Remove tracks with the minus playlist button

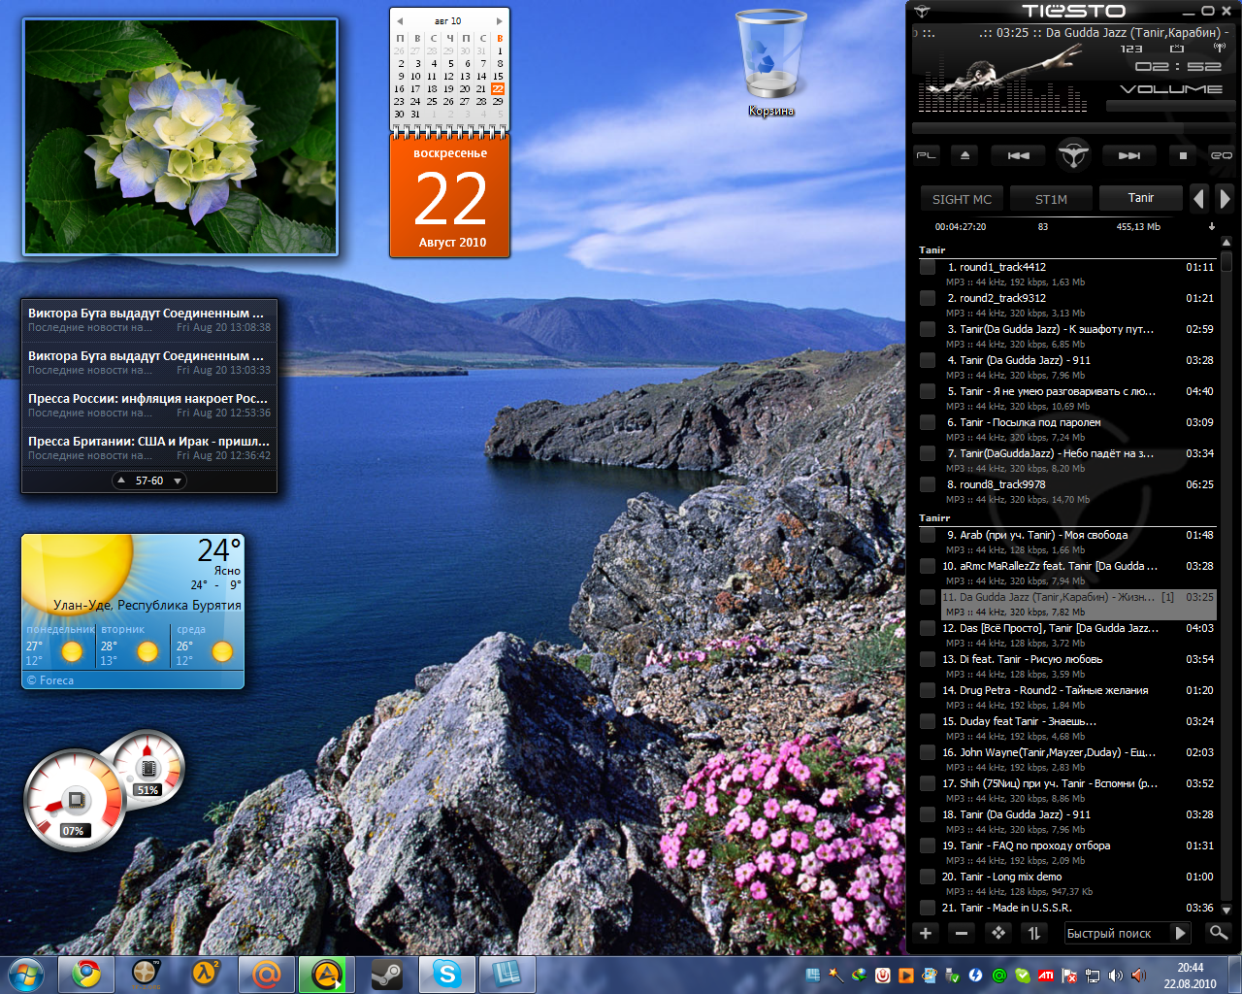(962, 933)
